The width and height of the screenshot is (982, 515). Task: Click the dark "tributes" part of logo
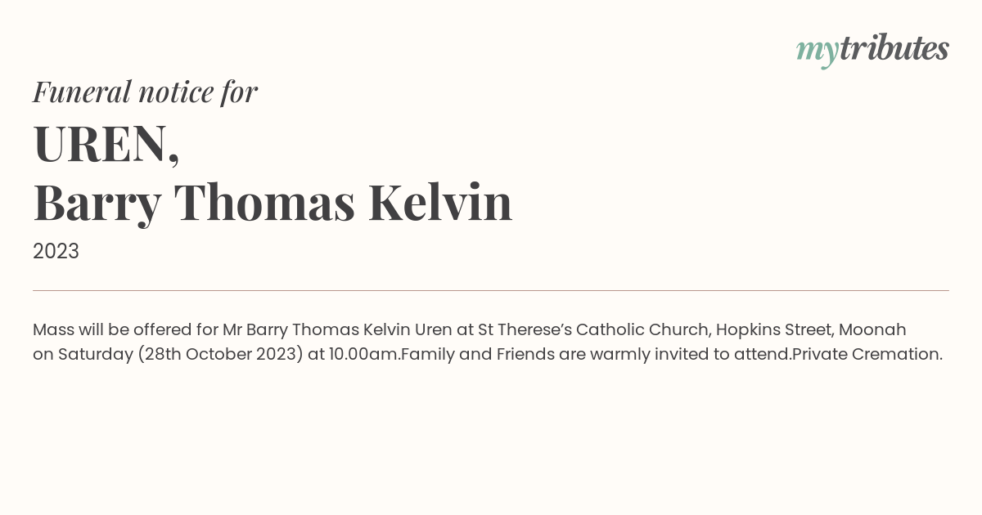[x=894, y=48]
